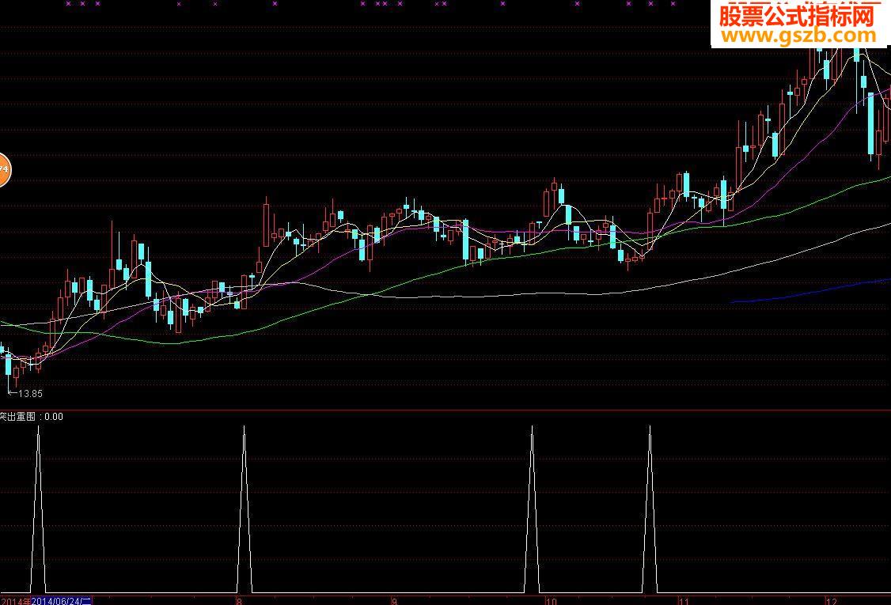
Task: Jump to month 12 marker on time axis
Action: click(x=832, y=601)
